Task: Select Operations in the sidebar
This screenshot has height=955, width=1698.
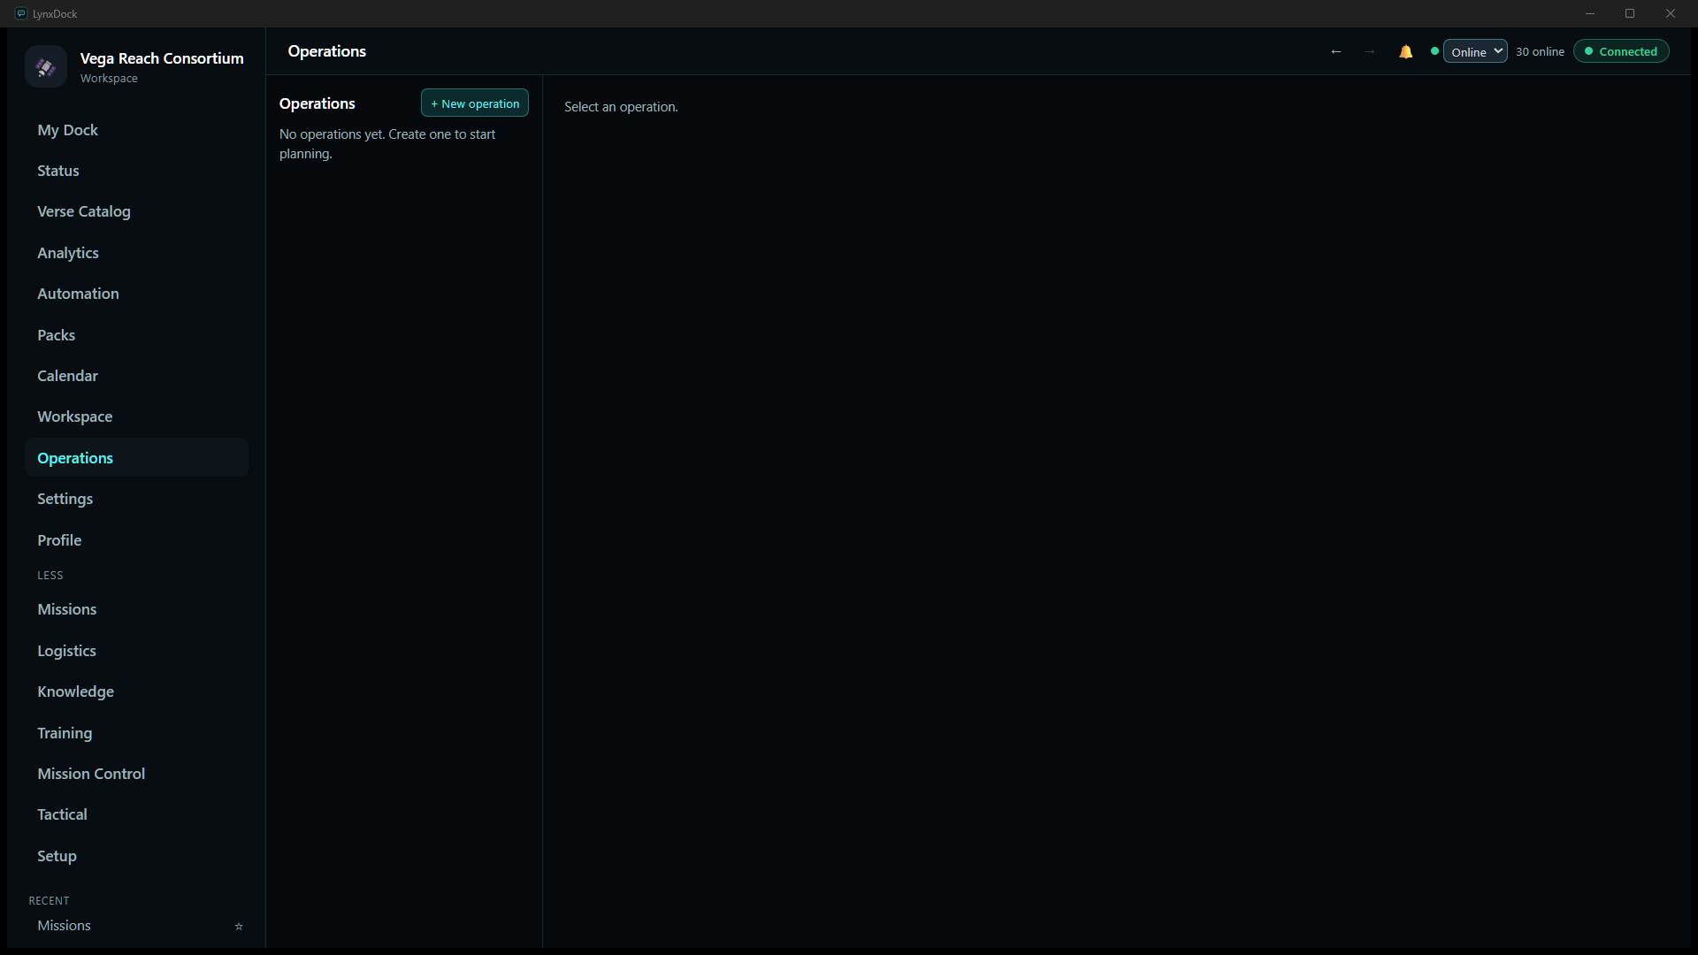Action: coord(136,458)
